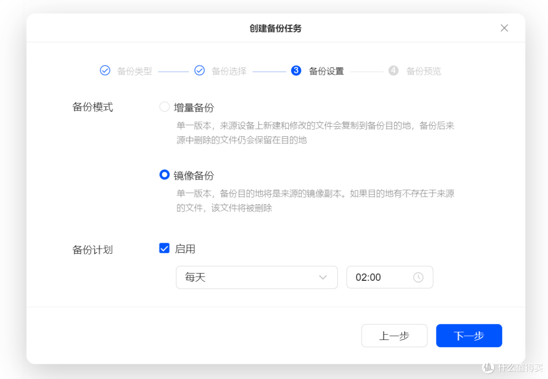Click the 备份设置 step label
The width and height of the screenshot is (548, 379).
click(326, 71)
